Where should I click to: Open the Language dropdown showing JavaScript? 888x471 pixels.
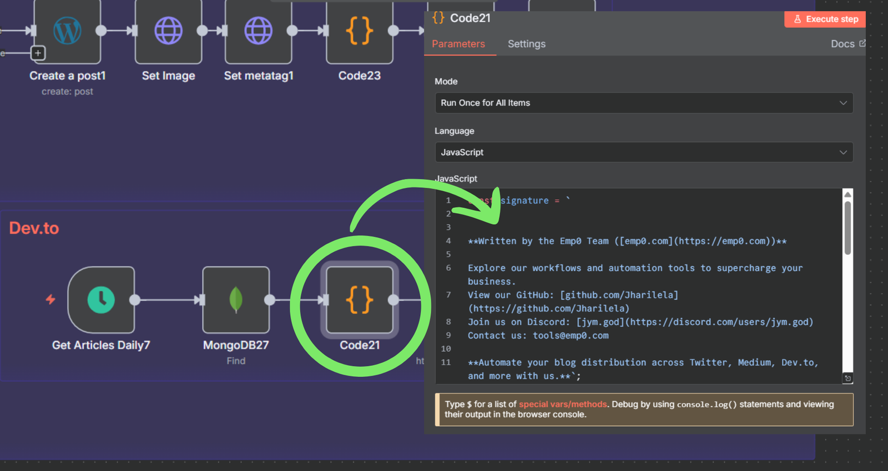pos(644,152)
